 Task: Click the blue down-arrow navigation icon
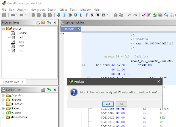[x=59, y=15]
